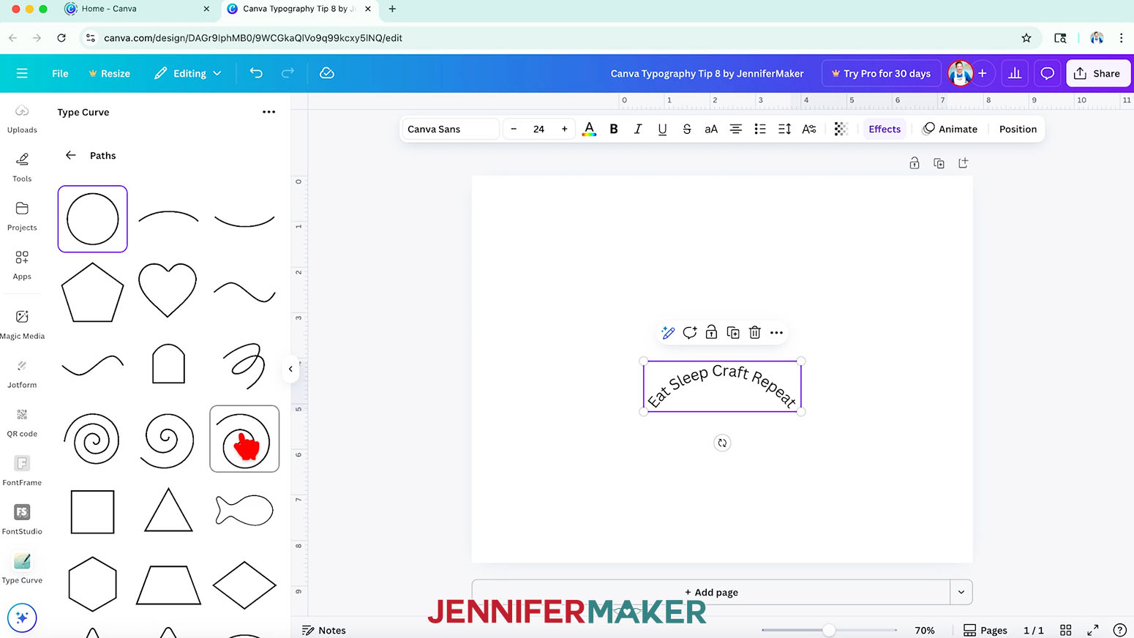
Task: Collapse the side panel with arrow handle
Action: 290,369
